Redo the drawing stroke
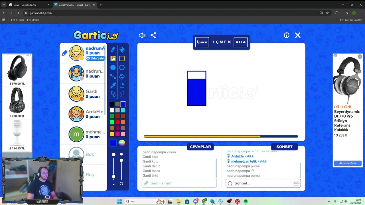 [122, 94]
